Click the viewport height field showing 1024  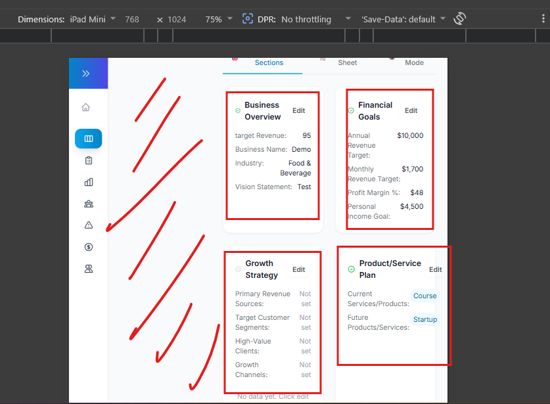click(x=177, y=19)
